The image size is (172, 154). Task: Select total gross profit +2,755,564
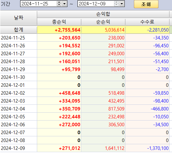point(59,30)
